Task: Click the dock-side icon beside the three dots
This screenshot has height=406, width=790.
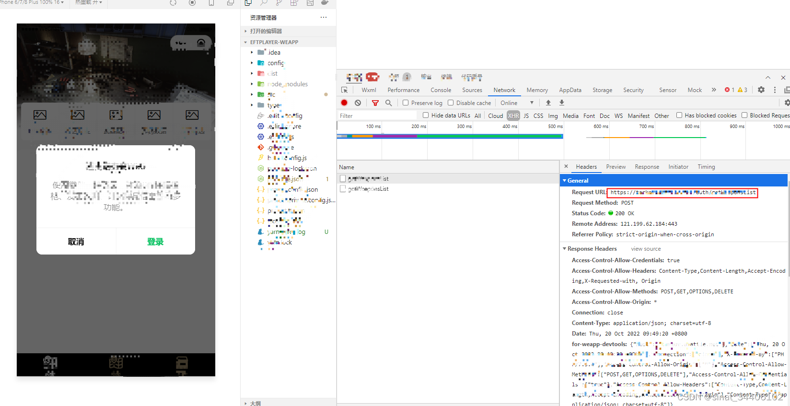Action: [x=787, y=90]
